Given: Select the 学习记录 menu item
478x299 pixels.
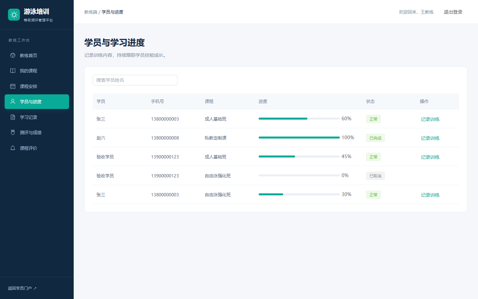Looking at the screenshot, I should point(37,117).
